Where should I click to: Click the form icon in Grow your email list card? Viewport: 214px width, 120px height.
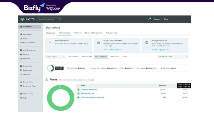pos(147,43)
